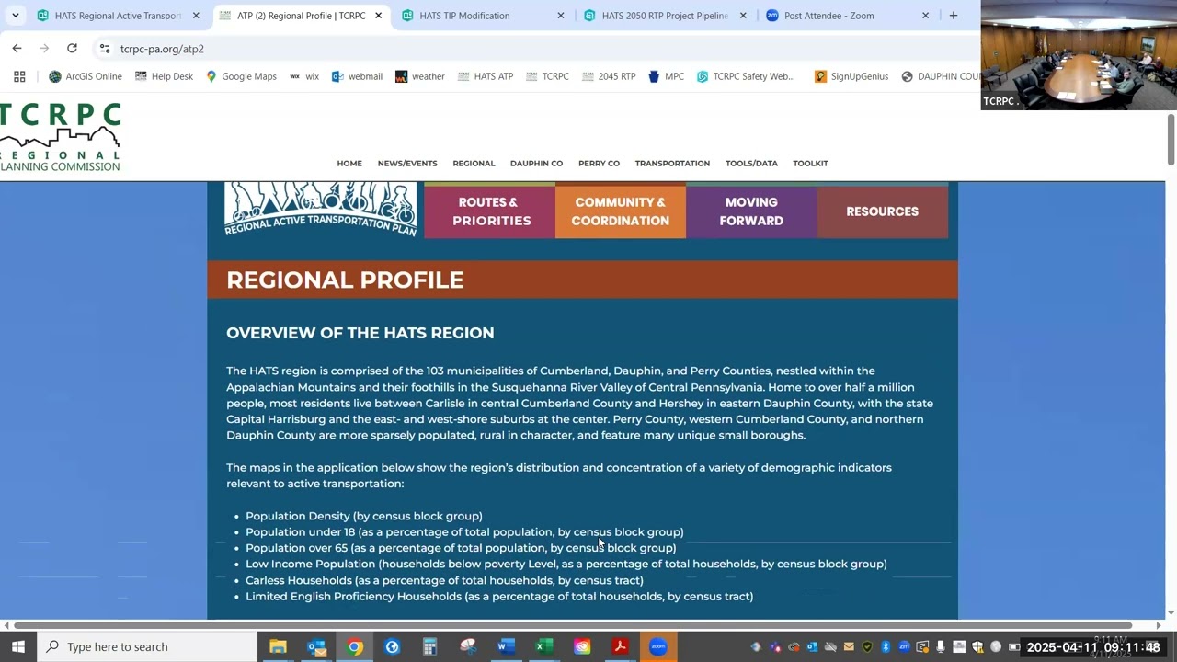
Task: Open NEWS/EVENTS in site navigation
Action: (407, 164)
